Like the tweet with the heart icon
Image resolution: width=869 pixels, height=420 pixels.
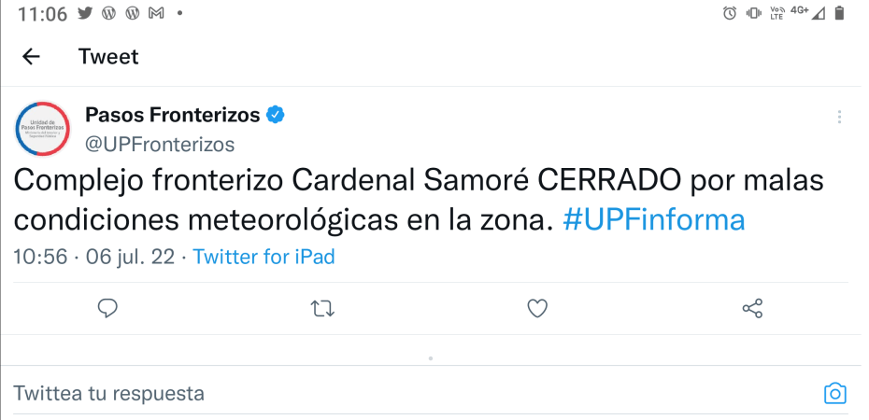click(537, 308)
